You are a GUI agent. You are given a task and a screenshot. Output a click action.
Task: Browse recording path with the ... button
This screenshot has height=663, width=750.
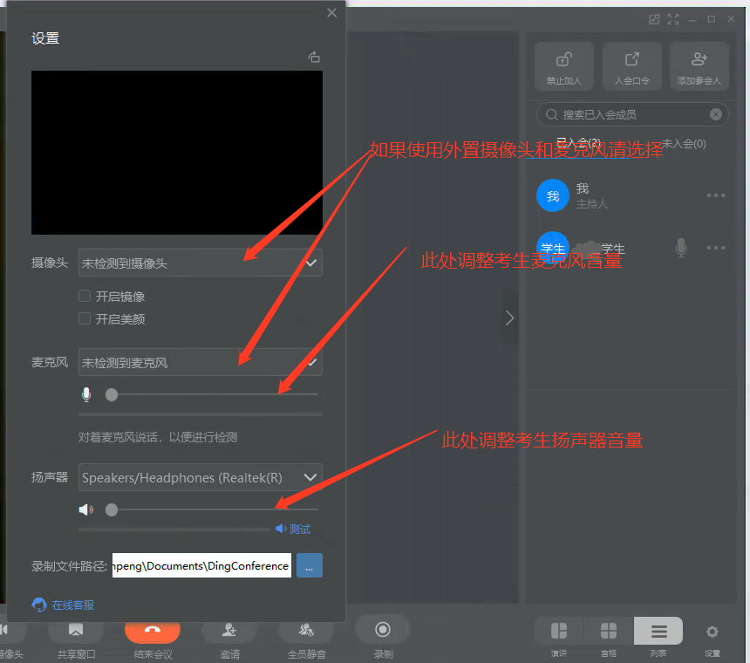[x=310, y=565]
